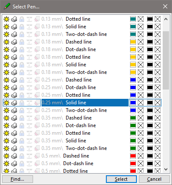This screenshot has height=185, width=172.
Task: Open the Find... dialog
Action: coord(17,179)
